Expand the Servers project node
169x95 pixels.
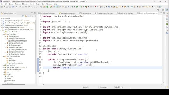coord(1,18)
